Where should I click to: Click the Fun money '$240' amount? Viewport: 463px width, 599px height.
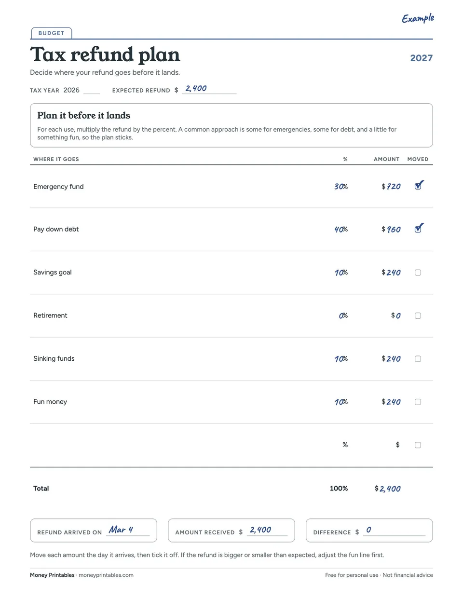[x=391, y=402]
